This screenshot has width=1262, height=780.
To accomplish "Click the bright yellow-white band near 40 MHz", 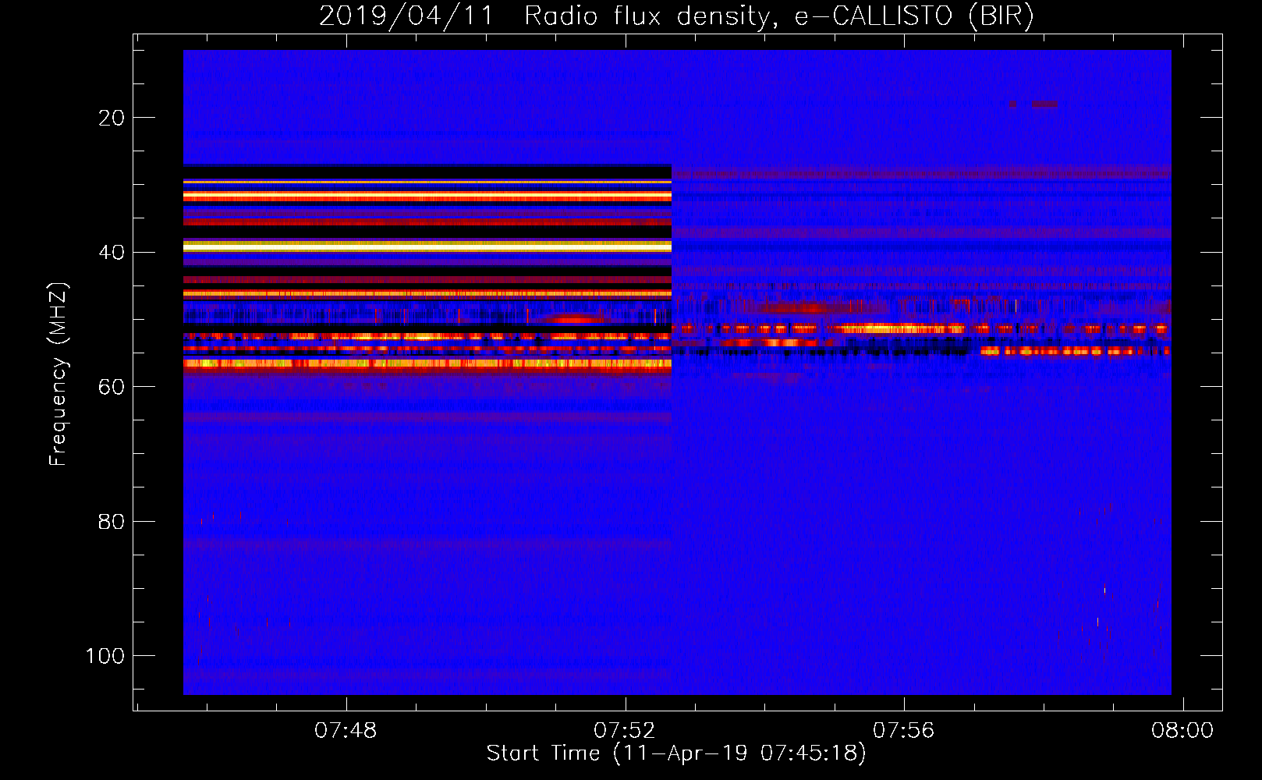I will point(427,246).
